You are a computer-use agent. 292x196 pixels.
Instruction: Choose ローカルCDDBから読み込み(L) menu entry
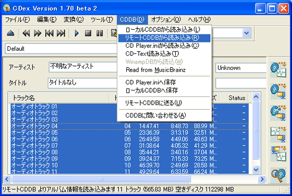click(x=164, y=30)
